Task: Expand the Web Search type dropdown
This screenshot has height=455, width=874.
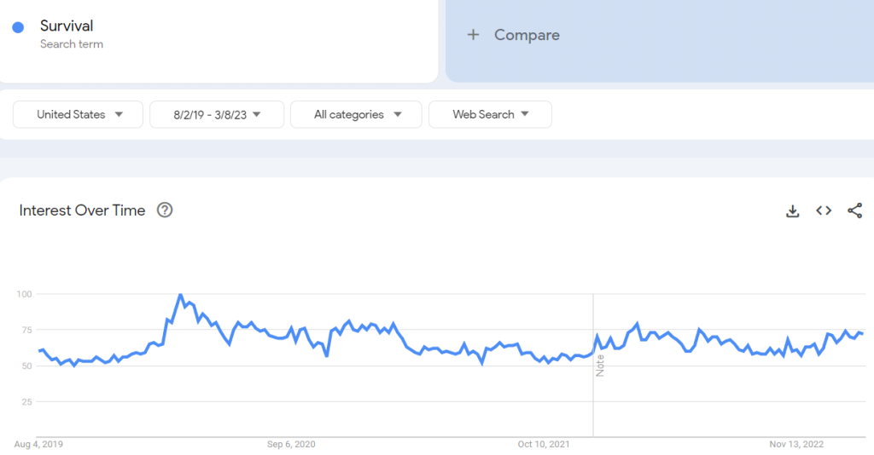Action: point(490,114)
